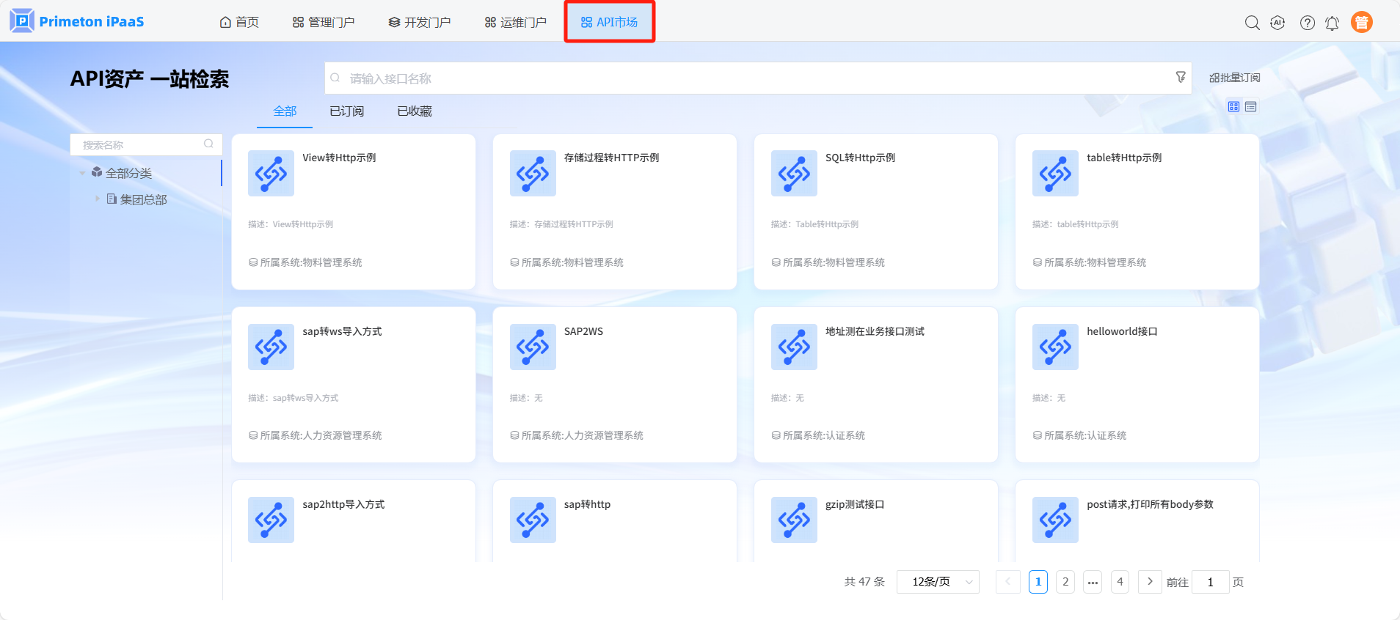The height and width of the screenshot is (620, 1400).
Task: Click the View转Http示例 API icon
Action: coord(271,173)
